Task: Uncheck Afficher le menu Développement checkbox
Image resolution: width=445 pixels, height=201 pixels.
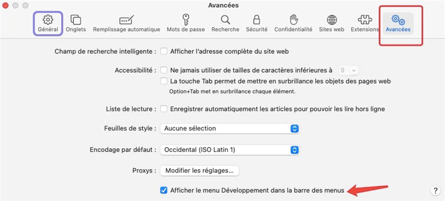Action: 164,190
